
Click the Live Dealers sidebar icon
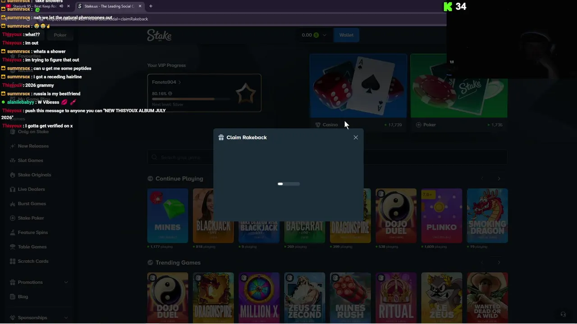[x=13, y=189]
